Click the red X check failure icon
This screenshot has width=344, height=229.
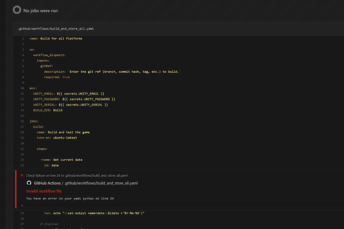[22, 175]
